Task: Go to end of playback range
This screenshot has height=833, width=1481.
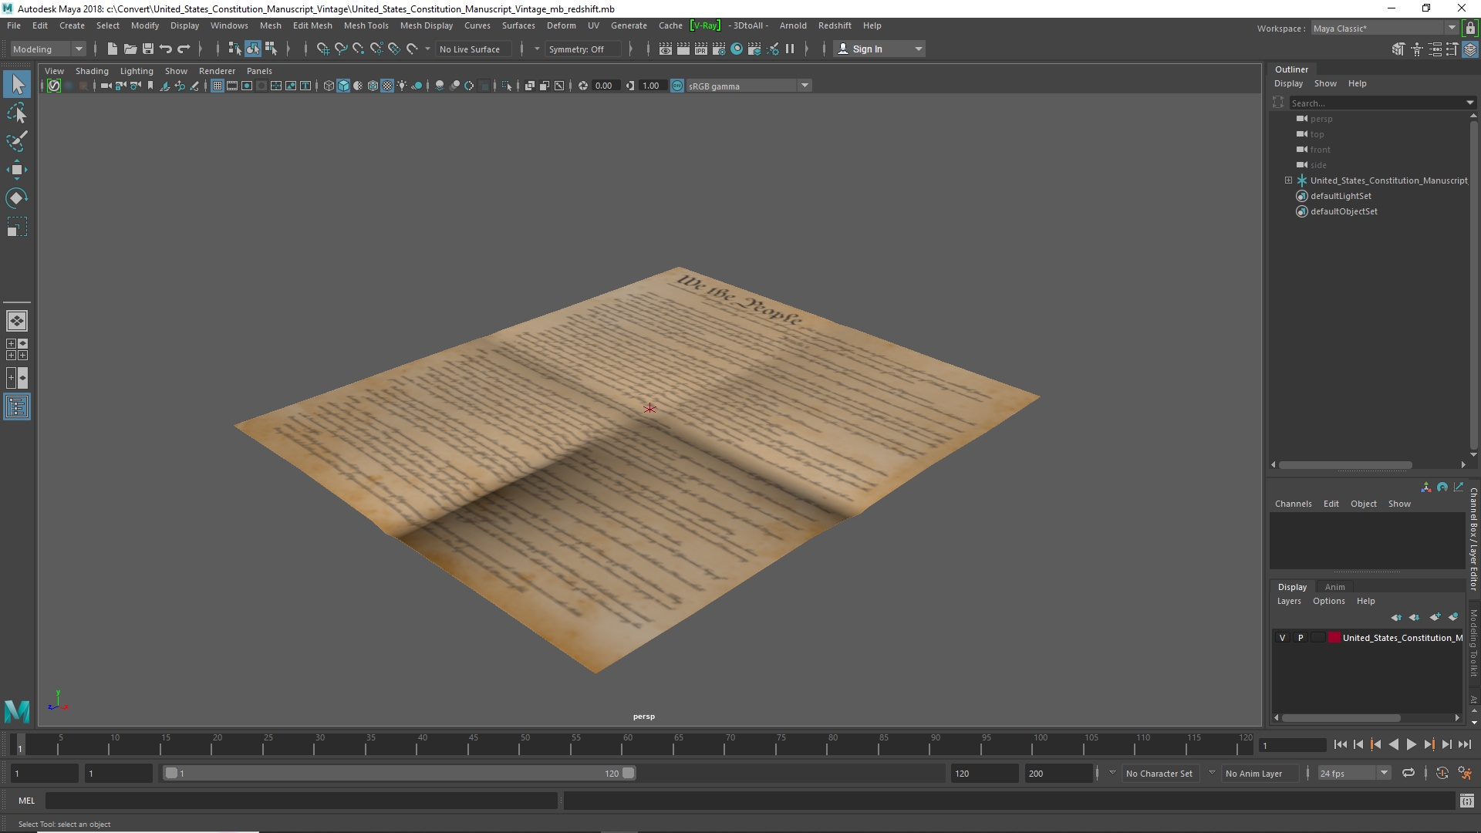Action: point(1465,744)
